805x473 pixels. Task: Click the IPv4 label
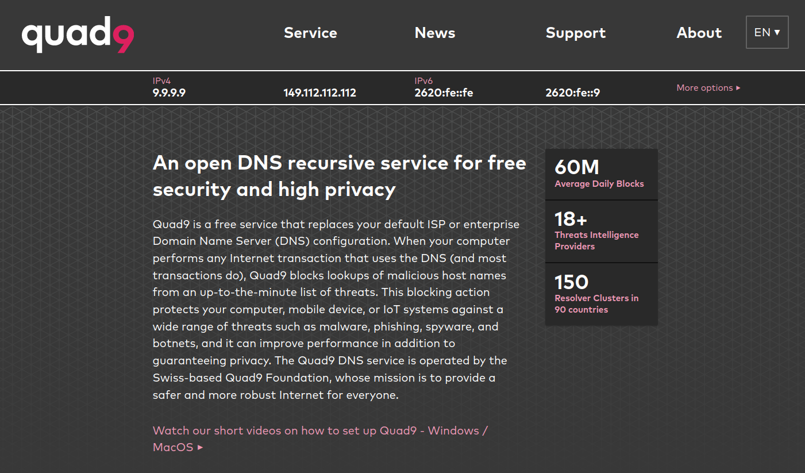161,81
